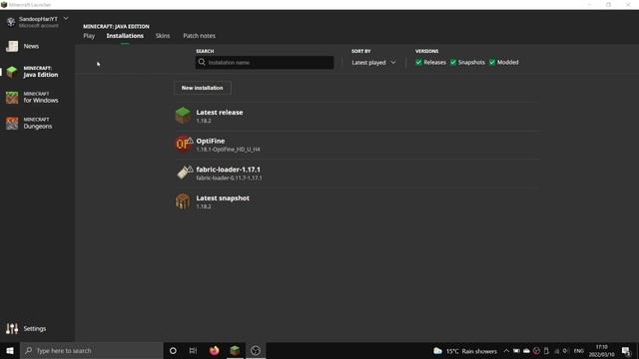The height and width of the screenshot is (359, 639).
Task: Select Minecraft Java Edition grass block icon
Action: [12, 72]
